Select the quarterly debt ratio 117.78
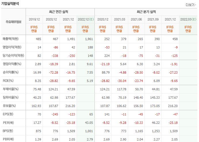This screenshot has height=142, width=199. click(122, 89)
